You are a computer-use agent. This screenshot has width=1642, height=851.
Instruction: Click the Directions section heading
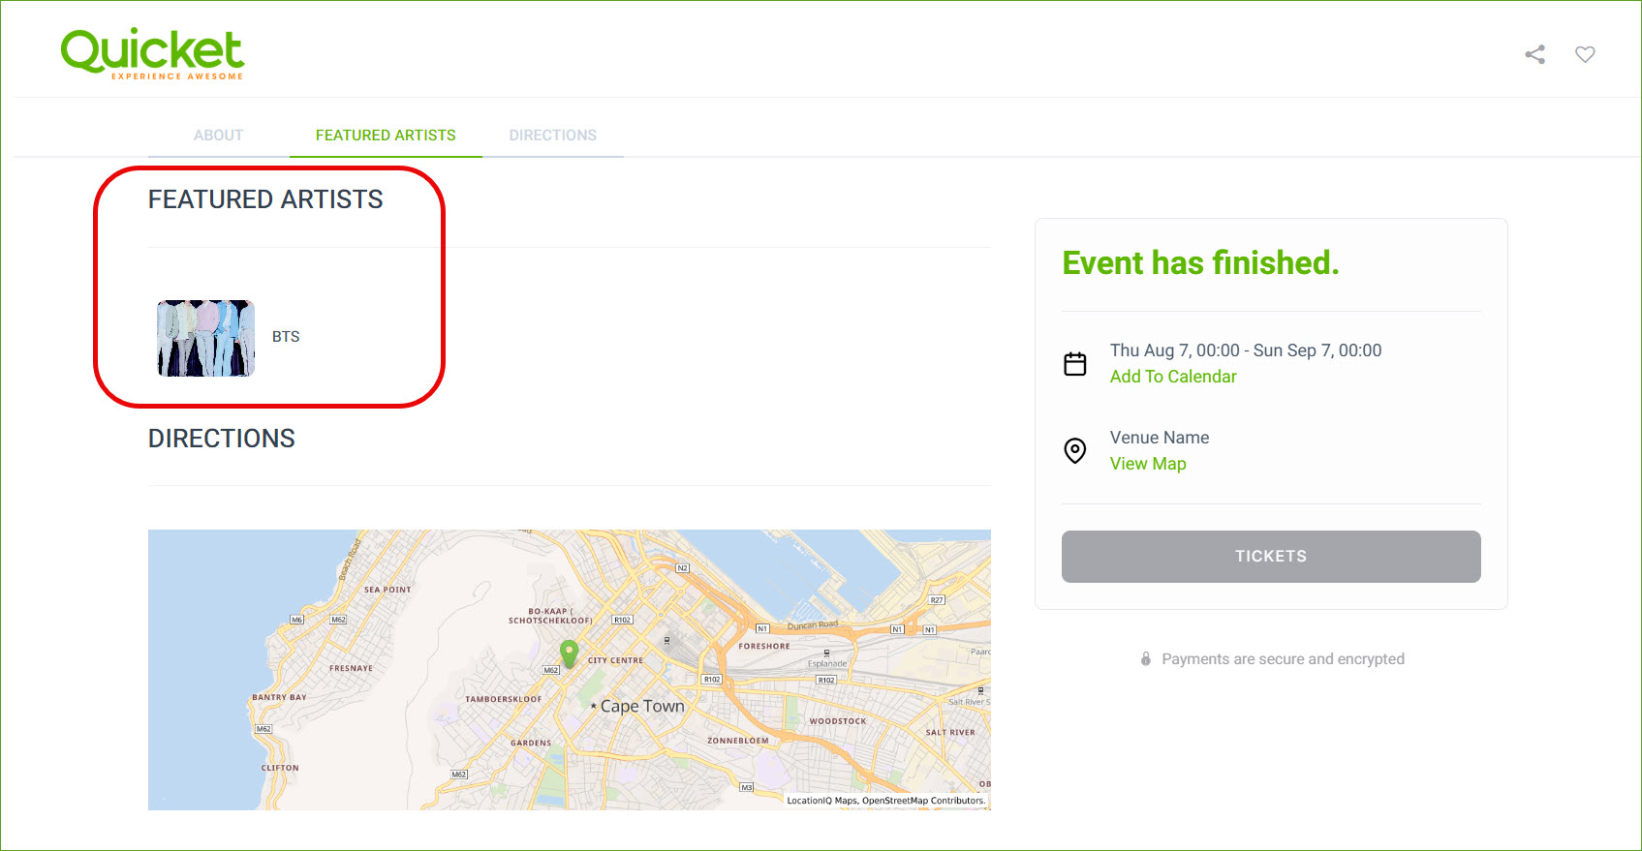(222, 439)
